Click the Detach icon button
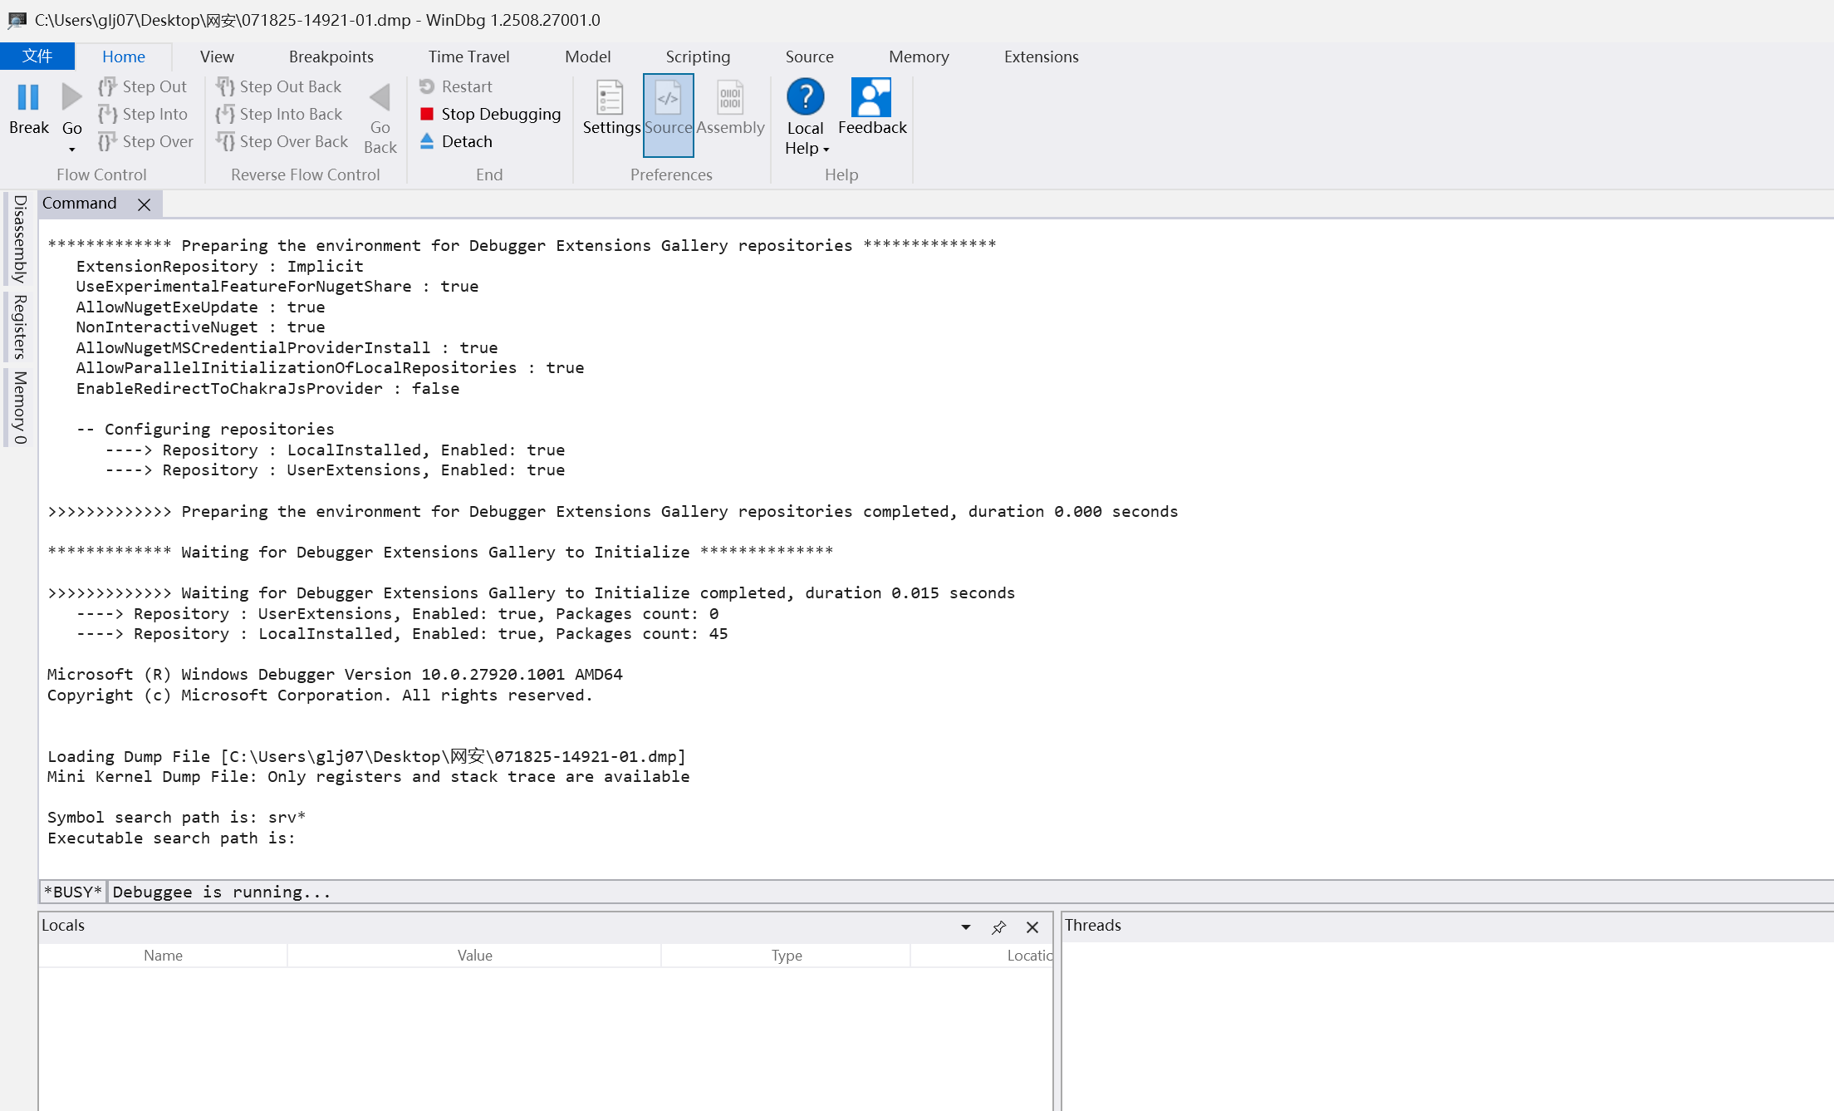The height and width of the screenshot is (1111, 1834). (427, 141)
